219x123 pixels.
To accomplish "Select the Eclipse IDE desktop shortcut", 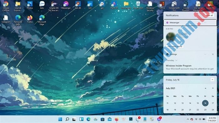I will coord(54,6).
